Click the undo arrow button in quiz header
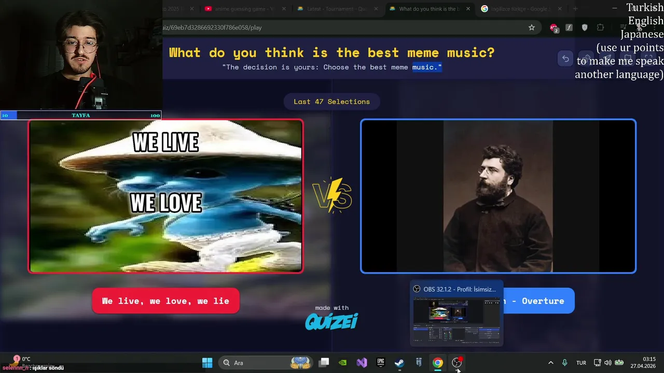The width and height of the screenshot is (664, 373). pos(565,59)
